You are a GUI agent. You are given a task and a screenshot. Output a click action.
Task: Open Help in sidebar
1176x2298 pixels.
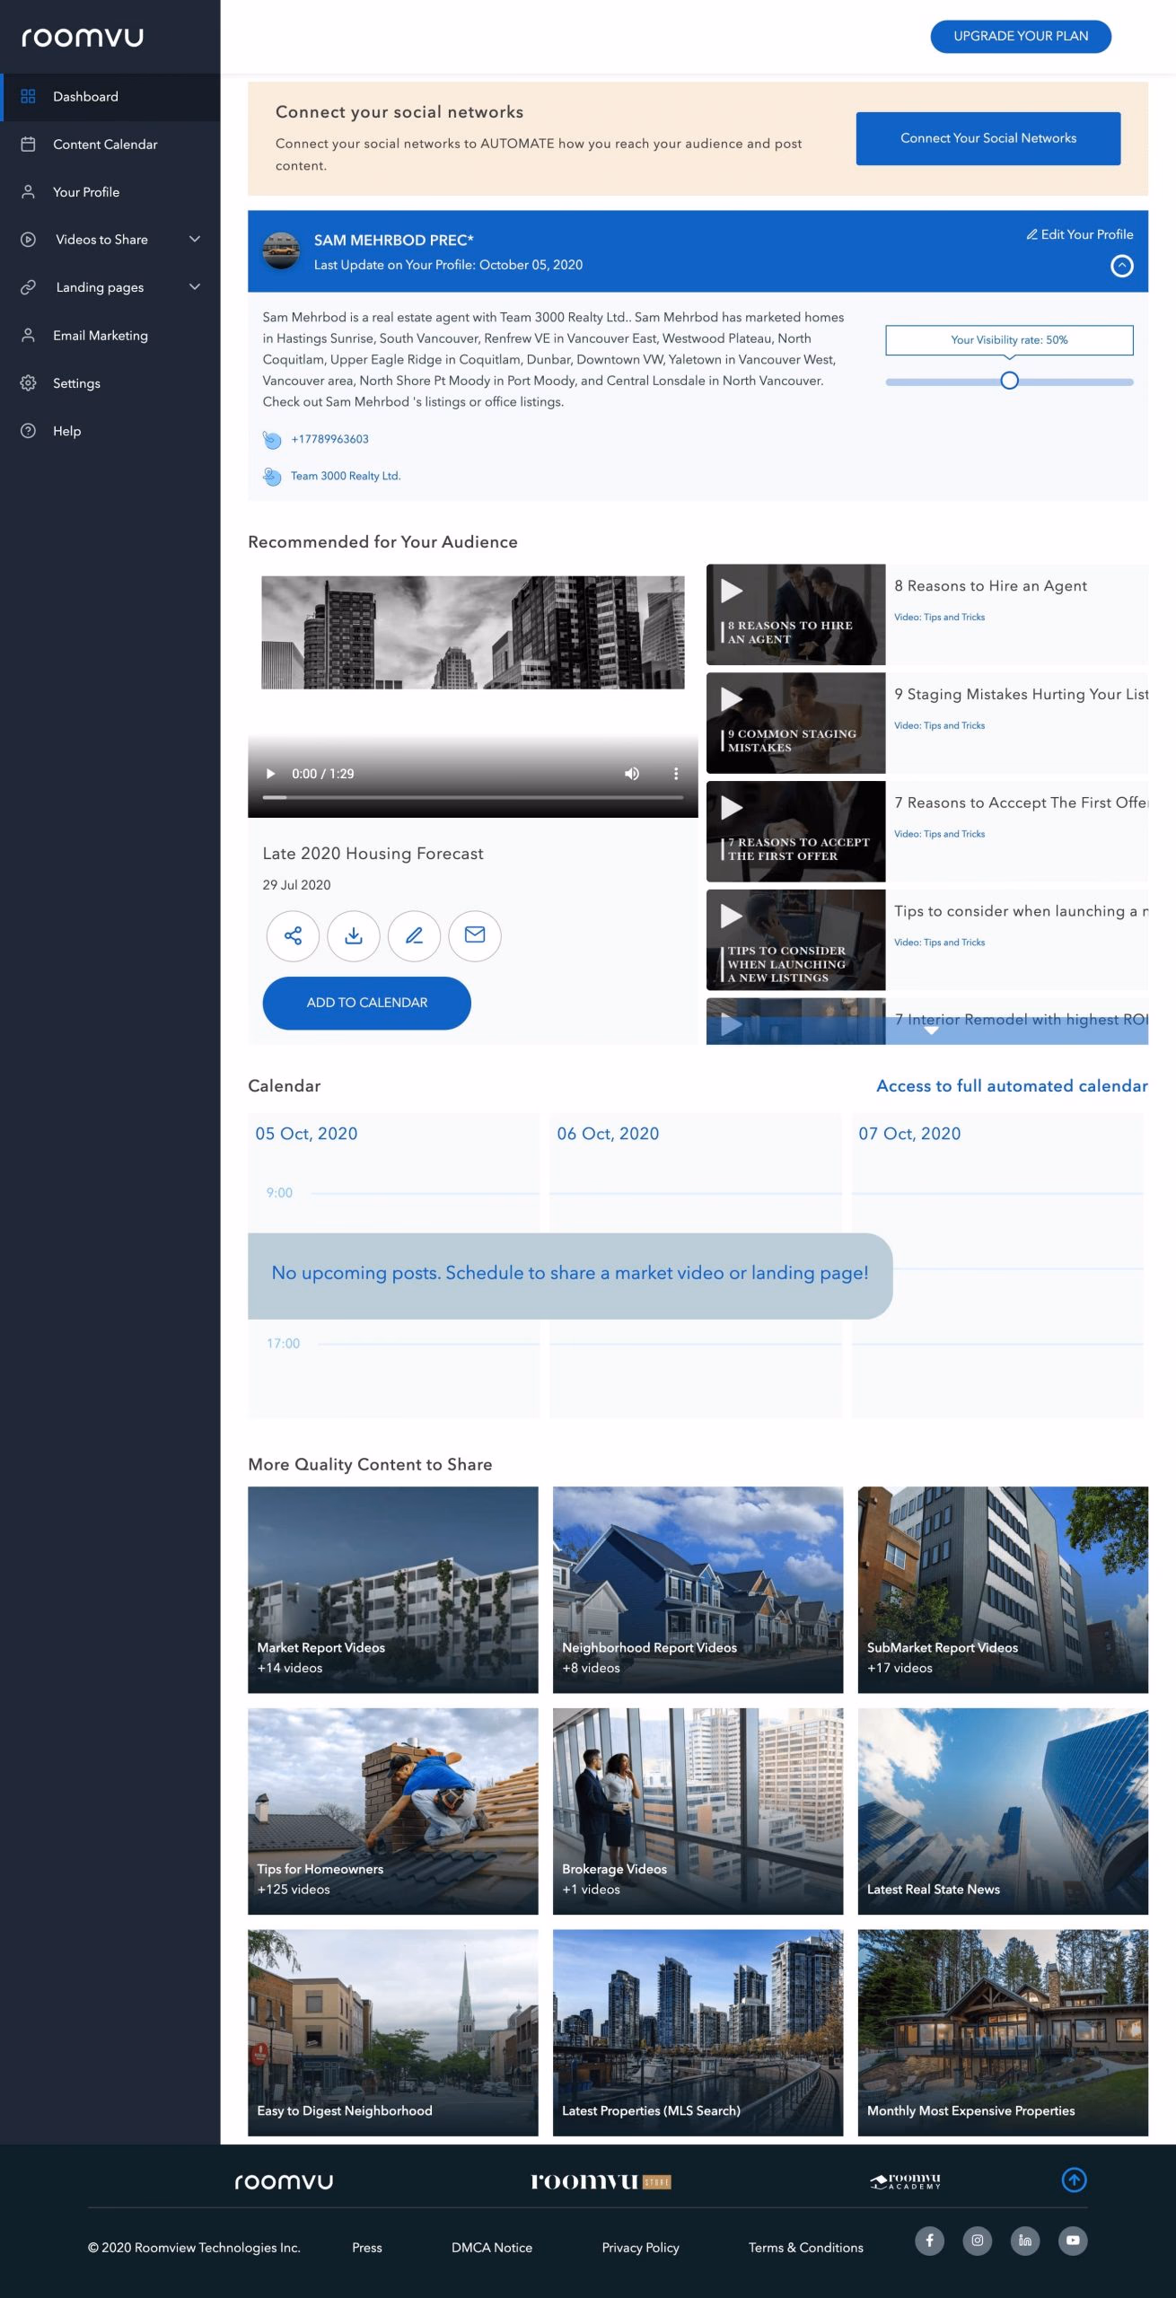pyautogui.click(x=110, y=431)
